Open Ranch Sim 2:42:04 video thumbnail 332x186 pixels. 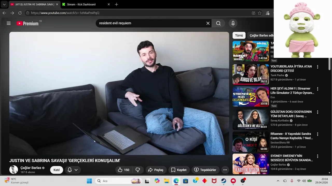[251, 51]
